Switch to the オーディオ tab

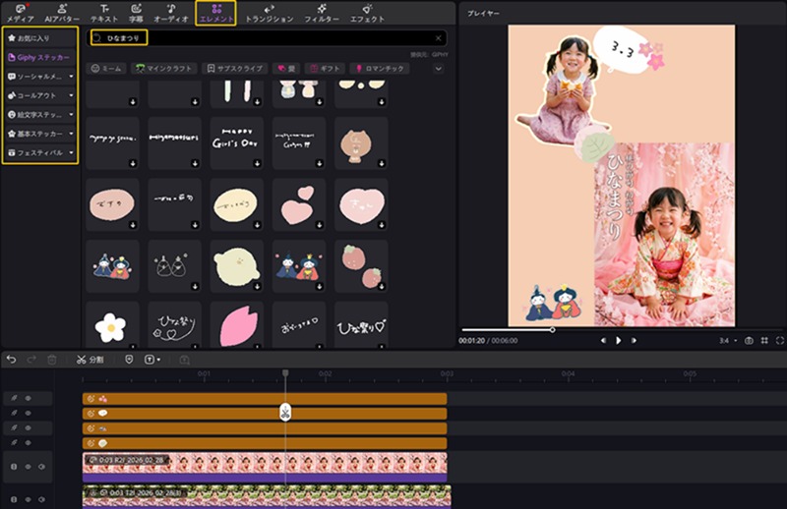pyautogui.click(x=171, y=14)
